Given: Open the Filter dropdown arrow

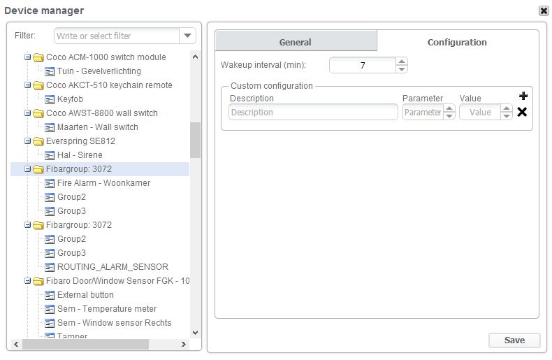Looking at the screenshot, I should click(188, 36).
